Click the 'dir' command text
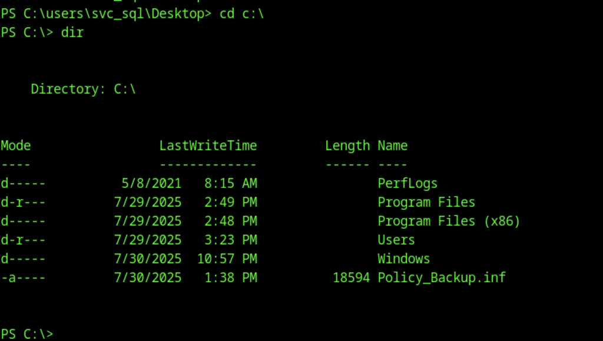 pos(72,33)
